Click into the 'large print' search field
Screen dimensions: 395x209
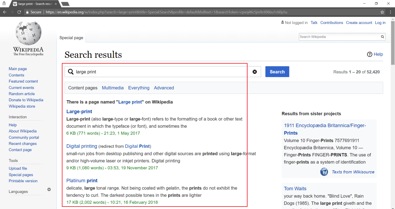163,72
